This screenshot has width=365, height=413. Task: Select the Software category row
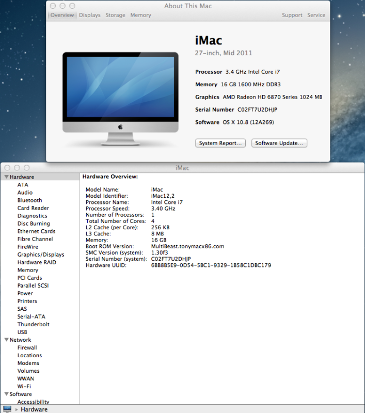[40, 394]
